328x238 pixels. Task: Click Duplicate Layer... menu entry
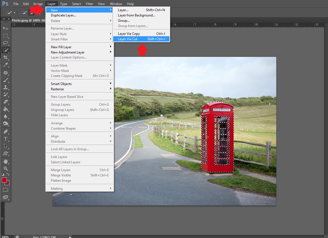pyautogui.click(x=63, y=15)
